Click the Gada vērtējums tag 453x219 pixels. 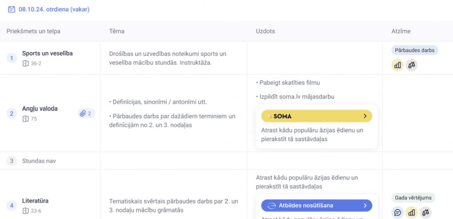point(414,198)
